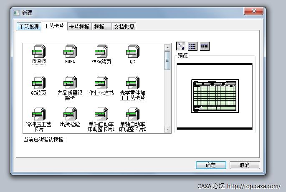
Task: Select the CC&SC card template icon
Action: [39, 51]
